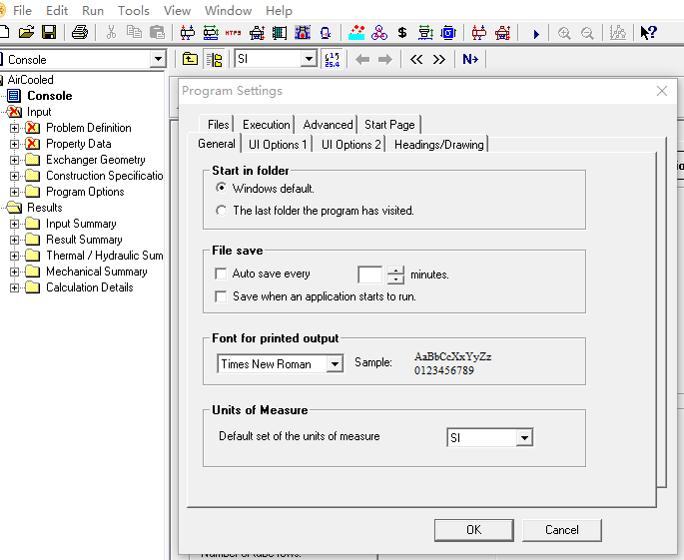684x560 pixels.
Task: Open the Tools menu
Action: [x=134, y=10]
